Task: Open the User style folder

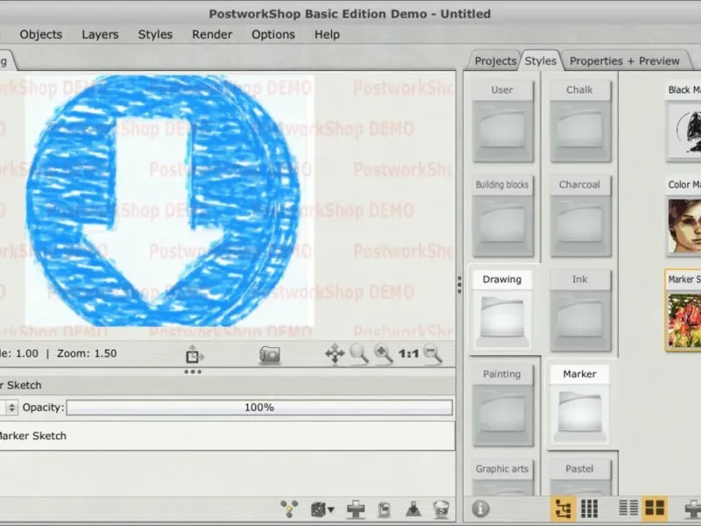Action: coord(502,122)
